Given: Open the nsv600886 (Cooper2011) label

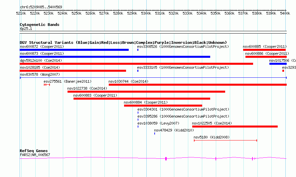Looking at the screenshot, I should (x=267, y=53).
